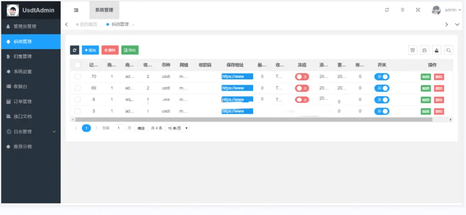Click the blue 添加 button

tap(90, 50)
